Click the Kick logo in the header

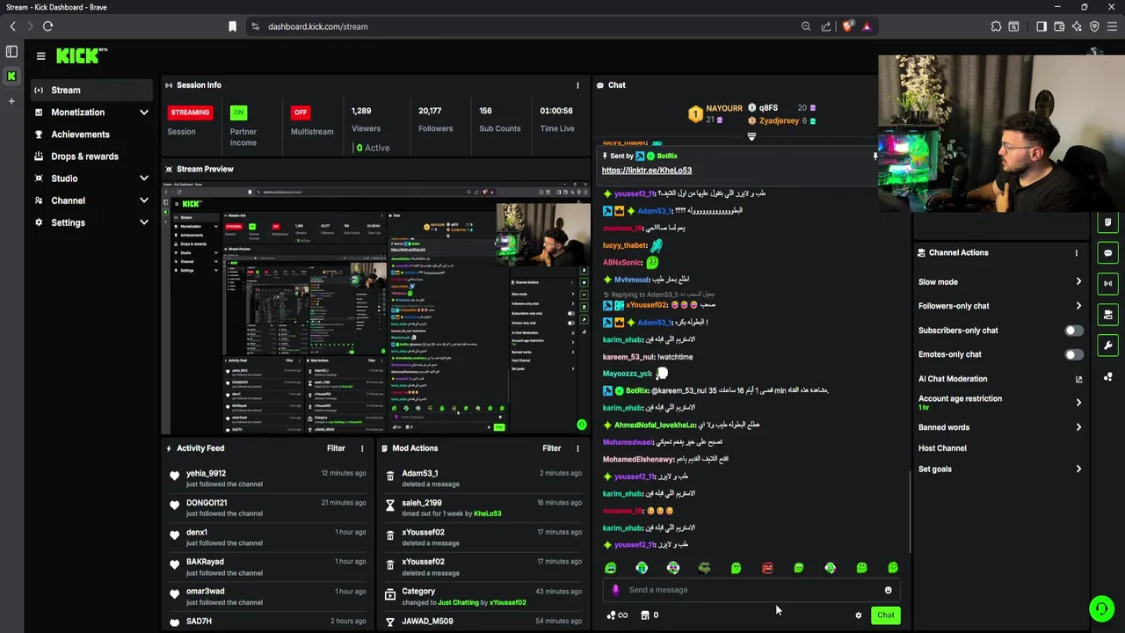coord(81,55)
